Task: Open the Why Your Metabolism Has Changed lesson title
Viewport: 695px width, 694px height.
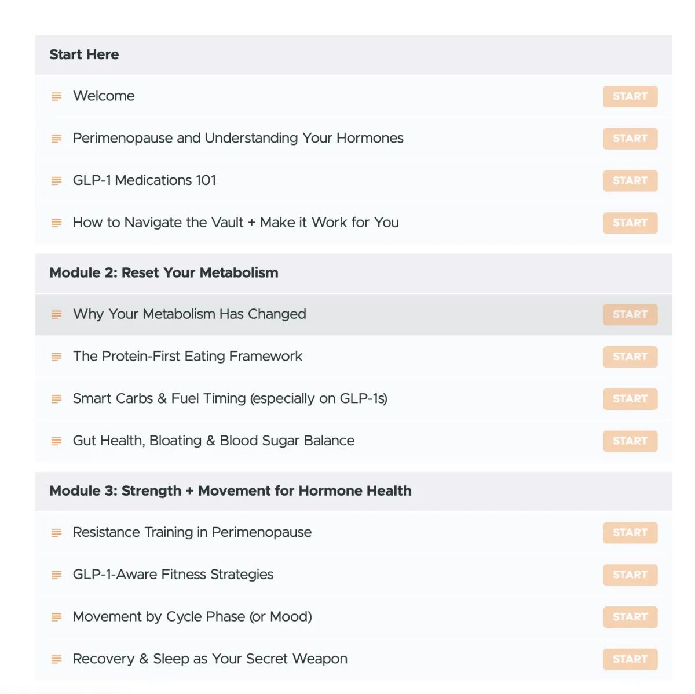Action: click(x=189, y=314)
